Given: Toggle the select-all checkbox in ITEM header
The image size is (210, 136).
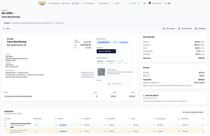Looking at the screenshot, I should 5,119.
